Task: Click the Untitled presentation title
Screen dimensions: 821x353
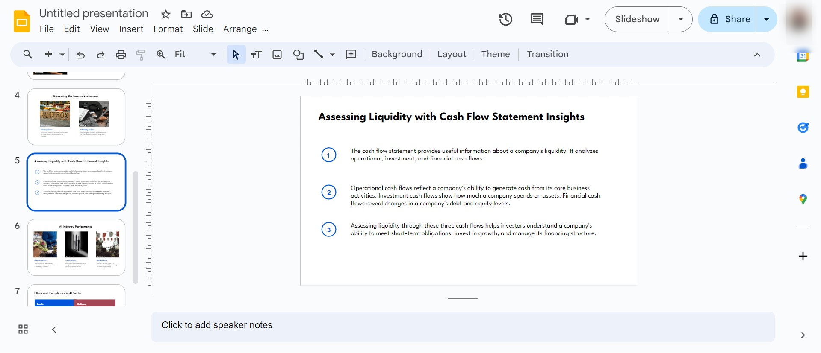Action: click(94, 13)
